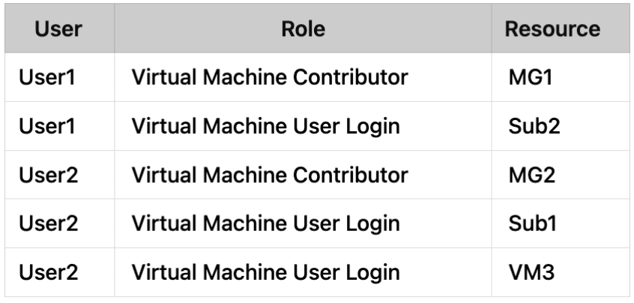634x303 pixels.
Task: Click the VM3 resource cell
Action: point(528,273)
